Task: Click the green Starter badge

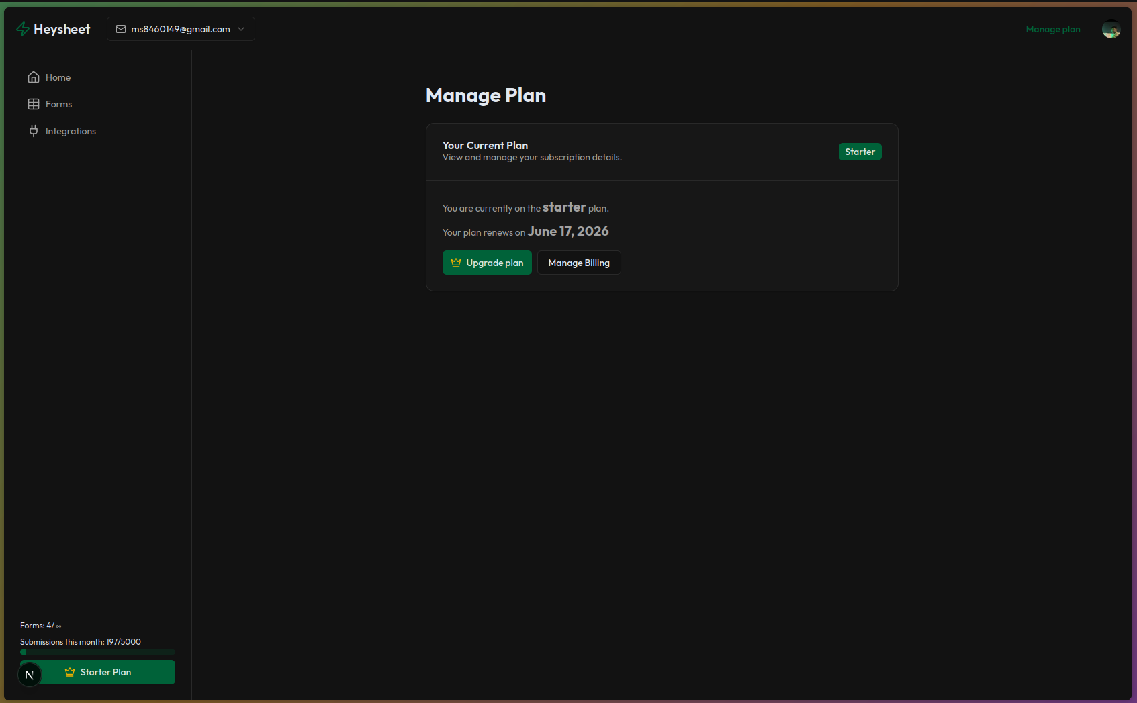Action: pos(860,152)
